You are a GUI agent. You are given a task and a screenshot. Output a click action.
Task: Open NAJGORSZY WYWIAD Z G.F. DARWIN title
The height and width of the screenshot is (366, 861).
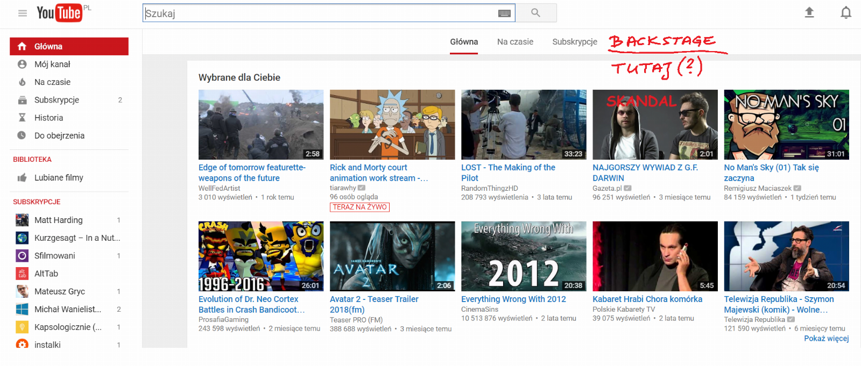click(645, 173)
